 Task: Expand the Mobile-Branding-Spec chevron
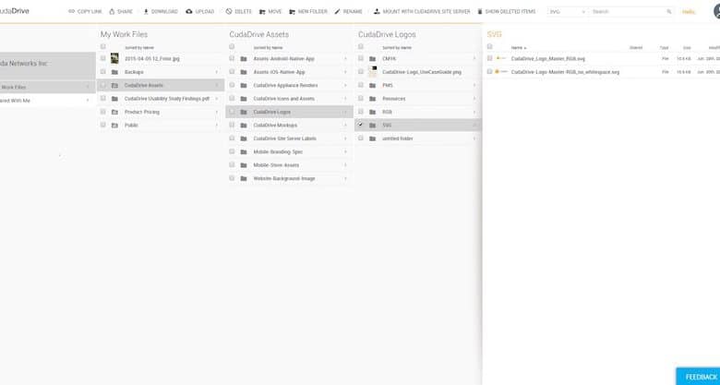345,152
